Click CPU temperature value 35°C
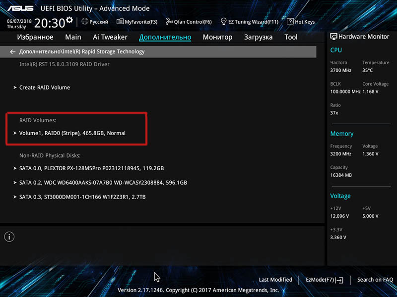Viewport: 397px width, 297px height. tap(367, 70)
